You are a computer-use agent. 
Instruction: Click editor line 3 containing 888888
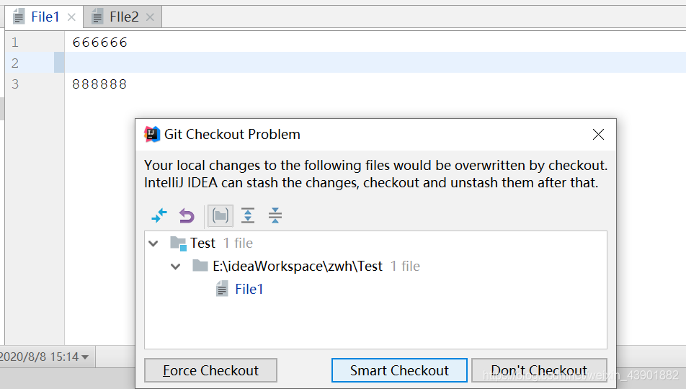point(100,84)
